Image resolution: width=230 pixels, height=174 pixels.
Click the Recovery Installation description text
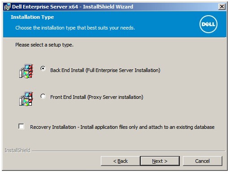click(122, 127)
